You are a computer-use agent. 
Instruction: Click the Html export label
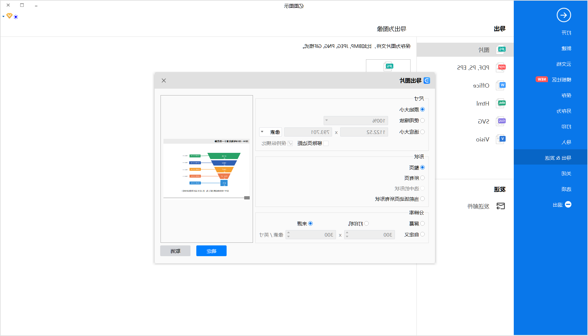(483, 103)
